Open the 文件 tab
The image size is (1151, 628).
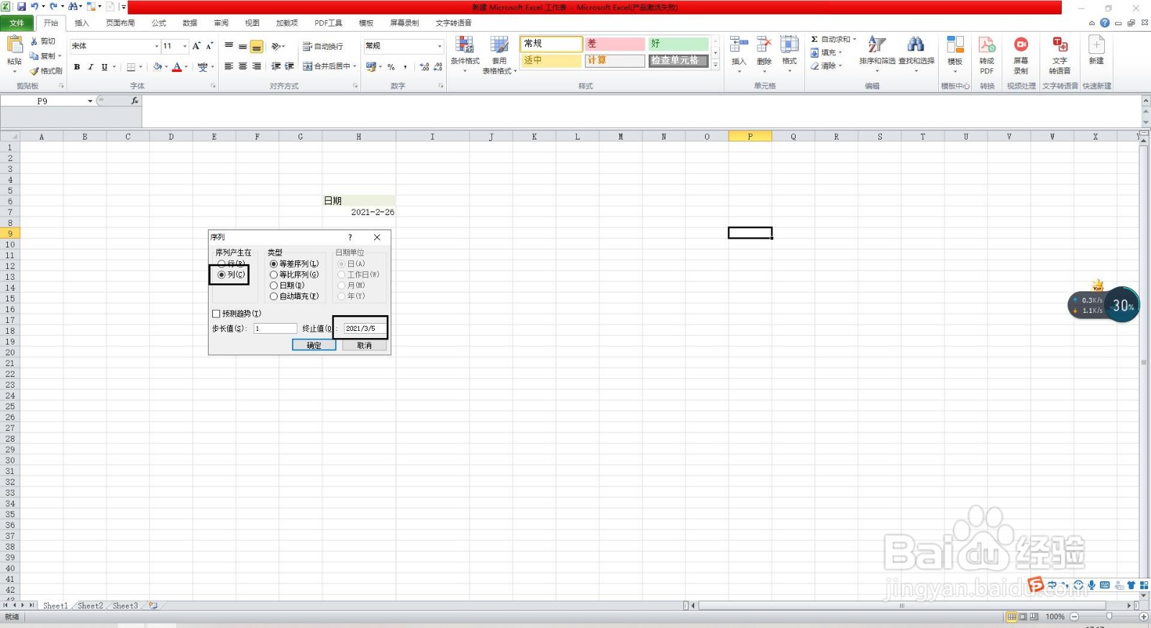click(17, 23)
